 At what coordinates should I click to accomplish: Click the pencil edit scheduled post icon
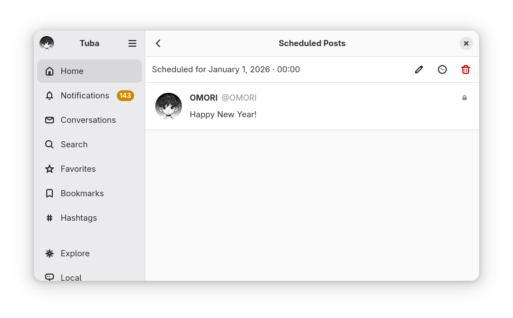tap(419, 69)
